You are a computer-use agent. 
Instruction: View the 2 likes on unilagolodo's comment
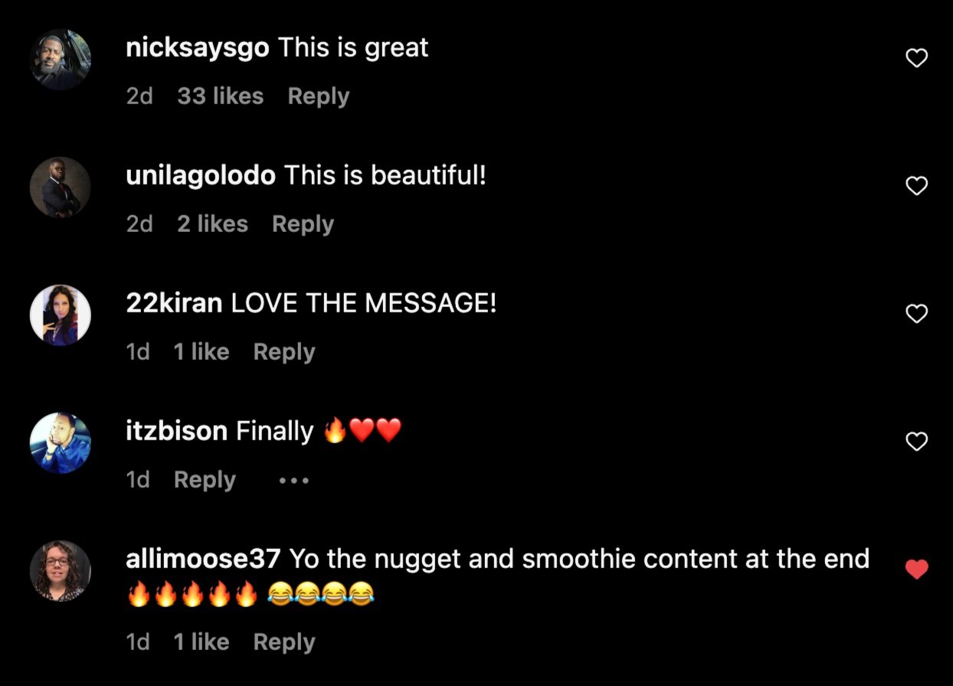213,224
